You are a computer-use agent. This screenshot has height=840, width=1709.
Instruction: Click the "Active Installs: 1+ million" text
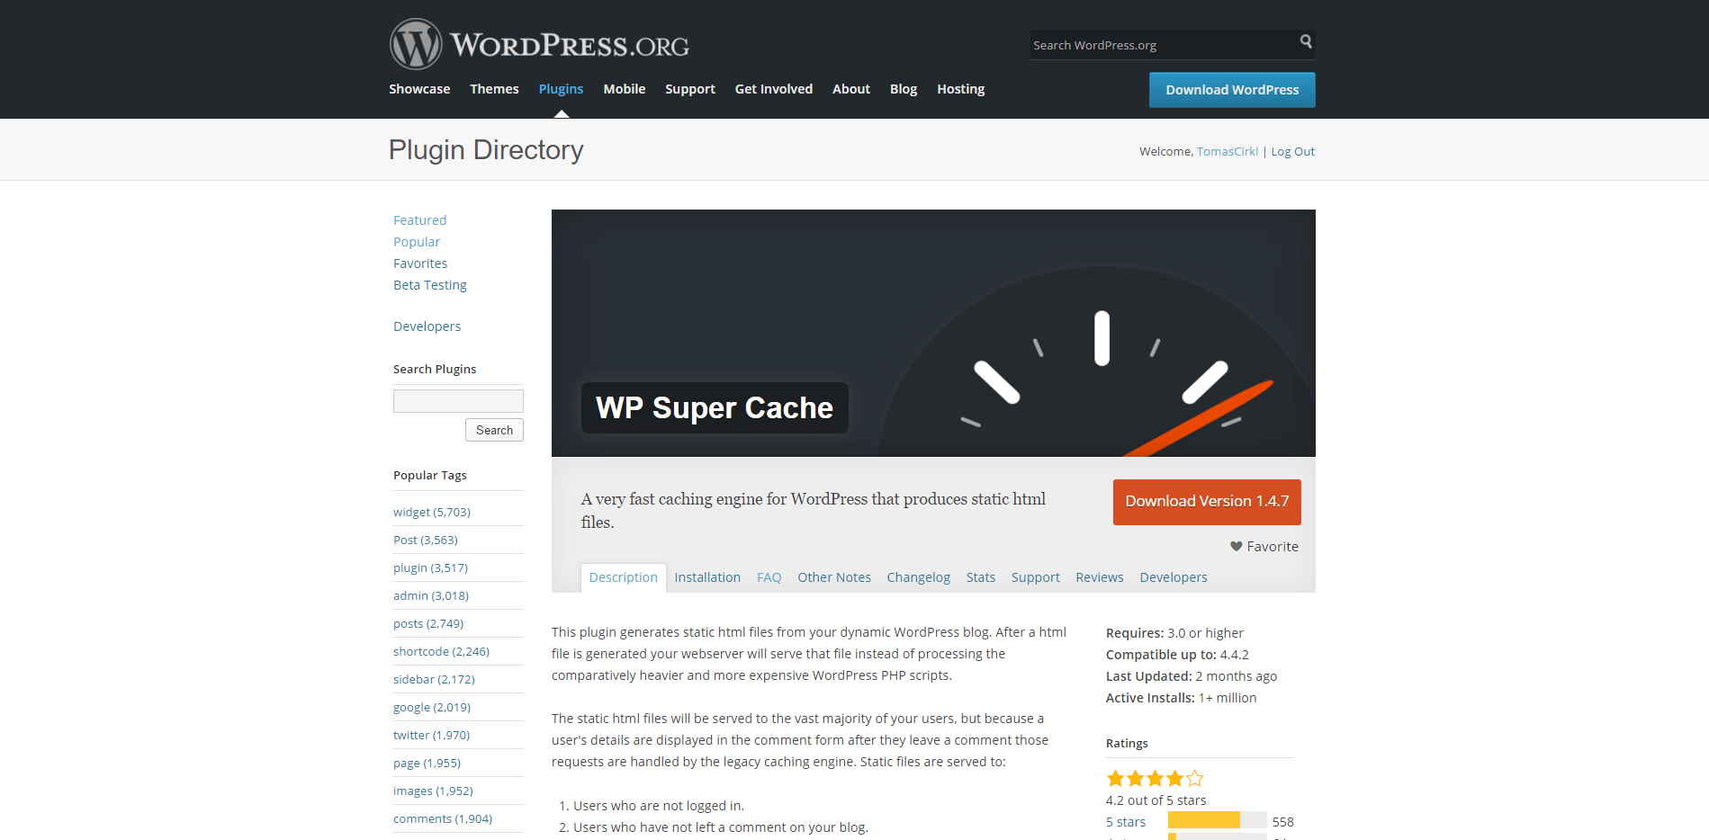click(1181, 698)
